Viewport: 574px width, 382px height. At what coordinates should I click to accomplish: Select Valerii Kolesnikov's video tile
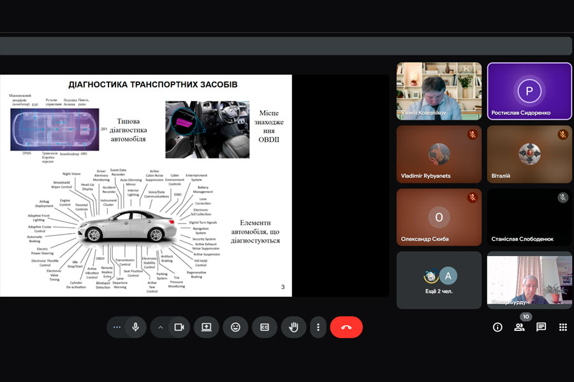click(439, 90)
